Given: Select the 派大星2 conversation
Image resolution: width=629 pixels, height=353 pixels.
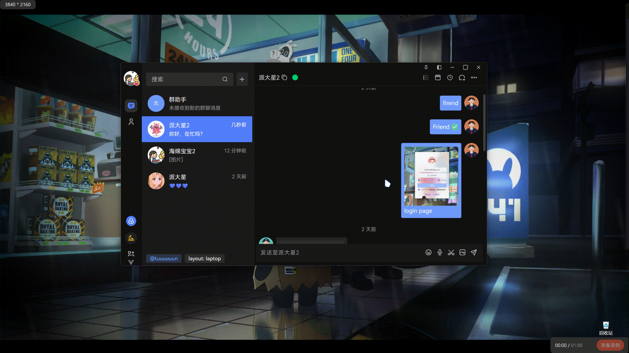Looking at the screenshot, I should tap(197, 129).
